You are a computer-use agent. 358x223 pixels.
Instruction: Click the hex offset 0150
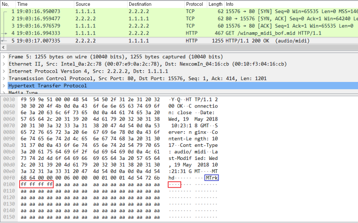pyautogui.click(x=9, y=217)
